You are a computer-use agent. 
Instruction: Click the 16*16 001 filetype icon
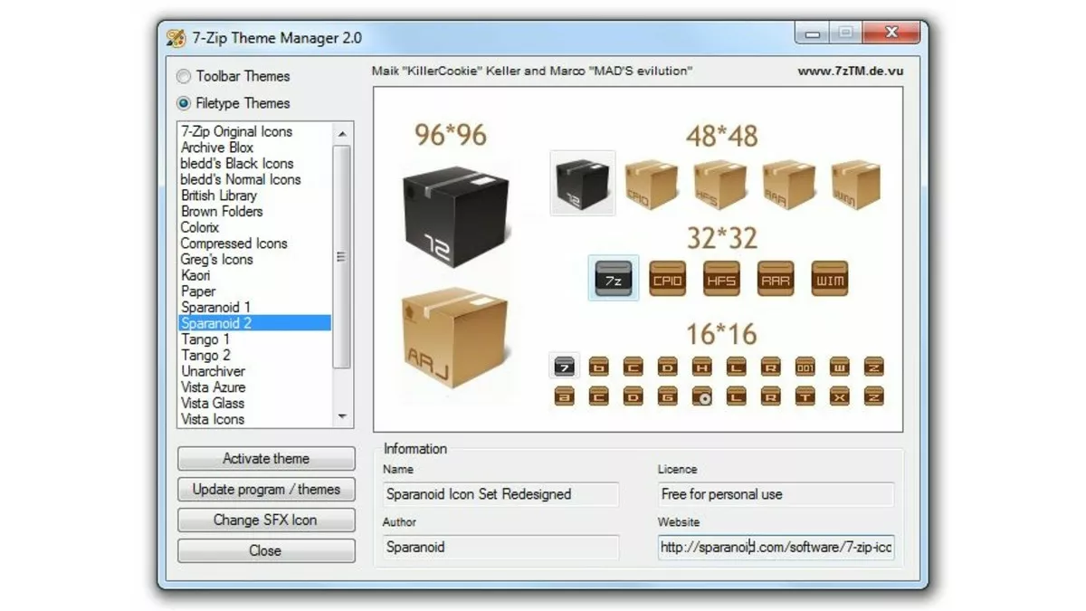click(x=805, y=366)
